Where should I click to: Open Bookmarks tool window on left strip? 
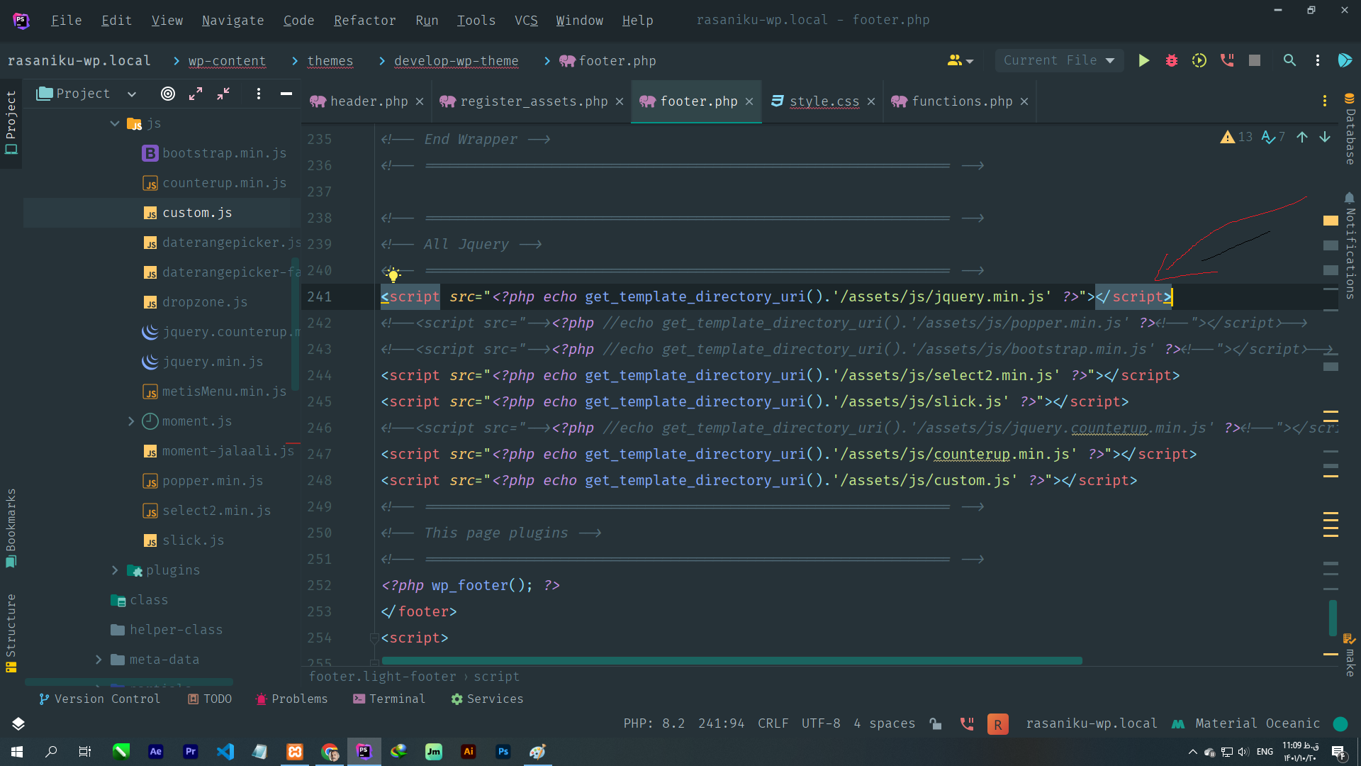tap(11, 528)
